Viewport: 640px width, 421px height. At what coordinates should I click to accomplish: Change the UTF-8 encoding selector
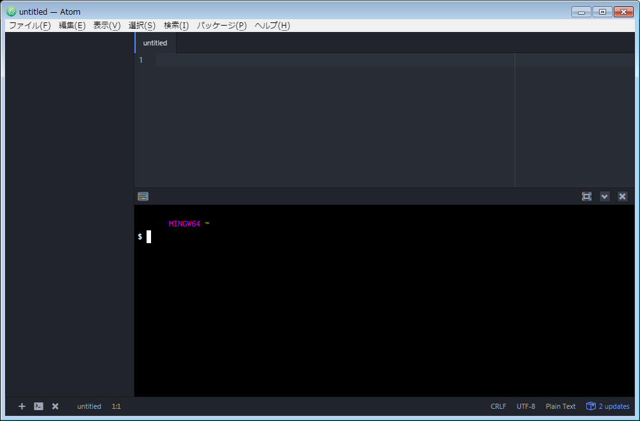(x=525, y=406)
